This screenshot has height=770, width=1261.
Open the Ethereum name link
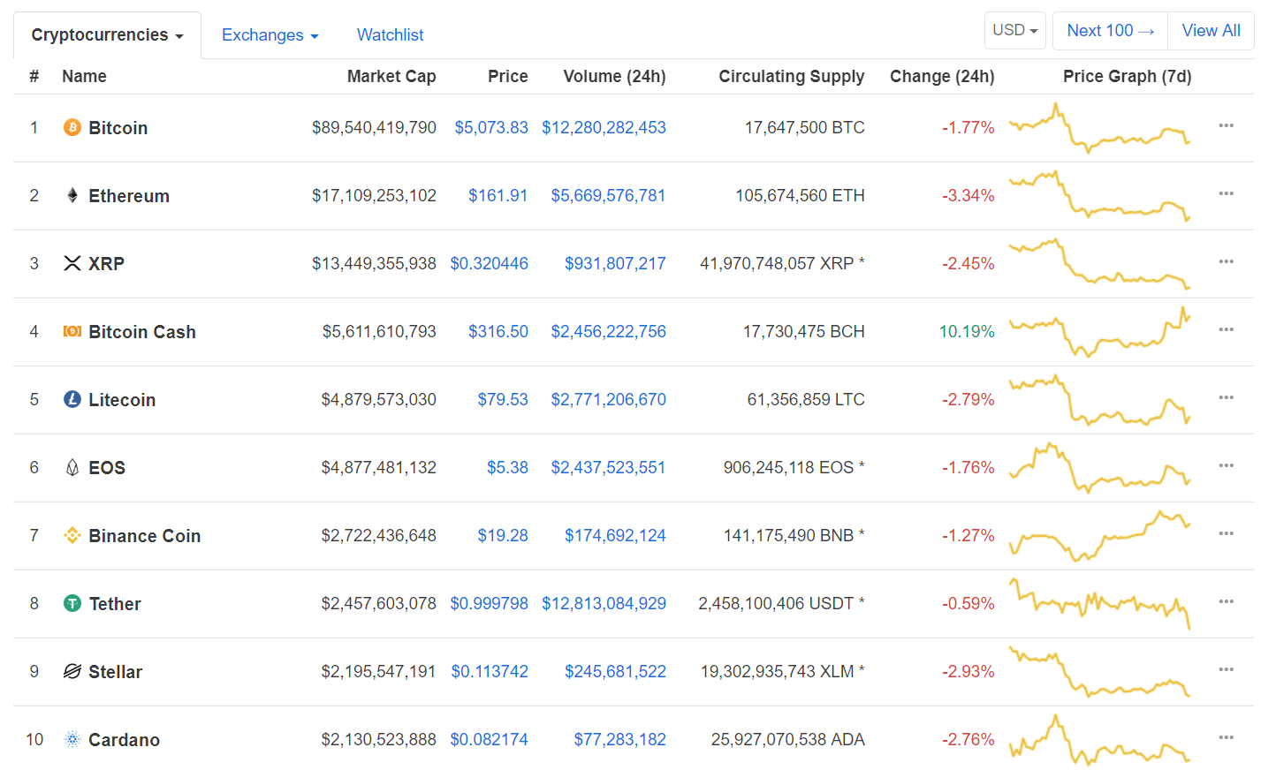tap(129, 196)
